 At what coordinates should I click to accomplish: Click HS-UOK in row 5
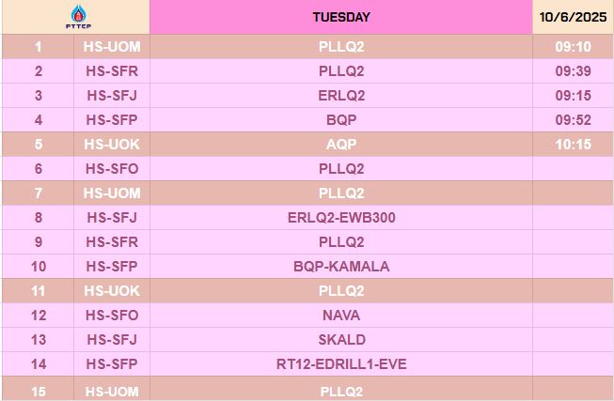(x=112, y=145)
